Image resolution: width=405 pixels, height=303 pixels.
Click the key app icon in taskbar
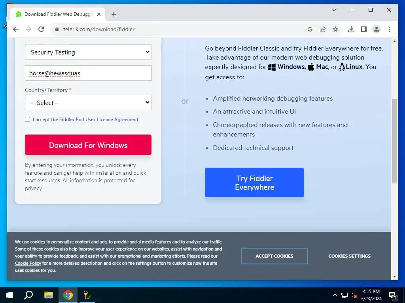[x=87, y=295]
